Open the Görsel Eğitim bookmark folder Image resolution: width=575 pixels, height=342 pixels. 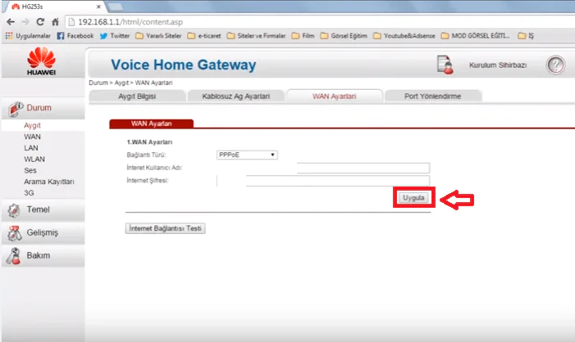tap(344, 36)
